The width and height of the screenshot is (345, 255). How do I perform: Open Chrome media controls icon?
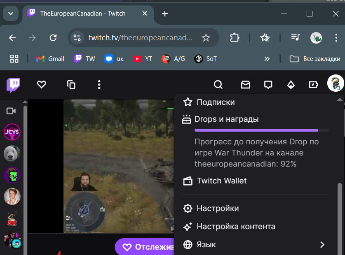[x=295, y=37]
